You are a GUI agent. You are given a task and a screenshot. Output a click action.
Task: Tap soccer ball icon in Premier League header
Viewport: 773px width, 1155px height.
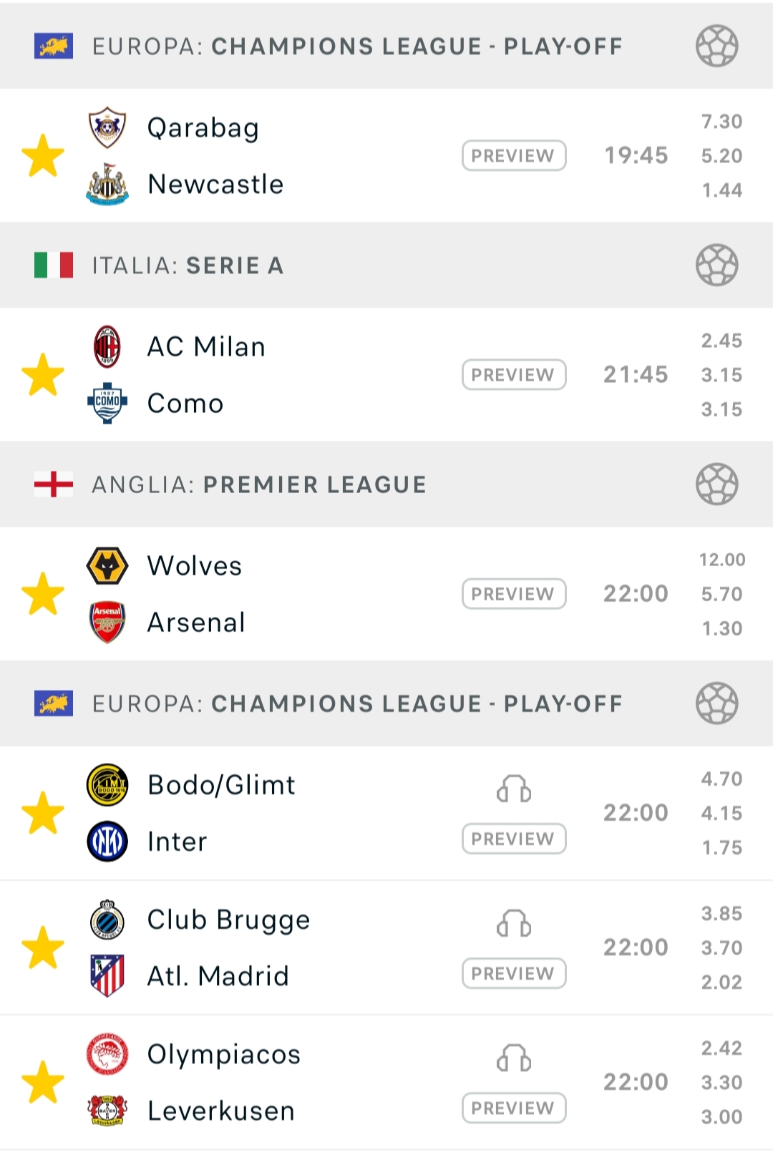coord(716,484)
